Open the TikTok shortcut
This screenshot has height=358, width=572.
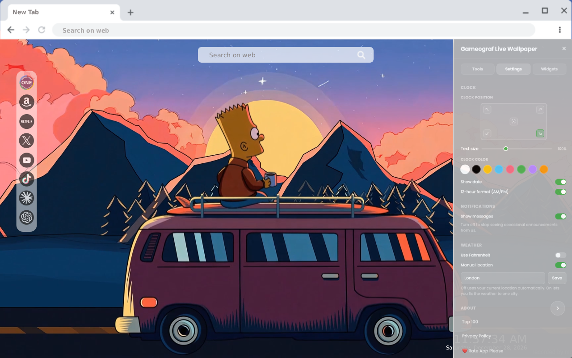pos(27,179)
